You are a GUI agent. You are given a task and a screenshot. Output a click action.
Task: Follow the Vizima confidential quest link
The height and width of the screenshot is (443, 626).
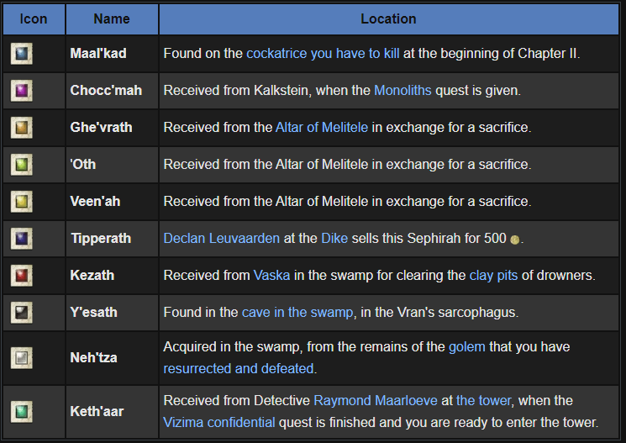click(218, 423)
